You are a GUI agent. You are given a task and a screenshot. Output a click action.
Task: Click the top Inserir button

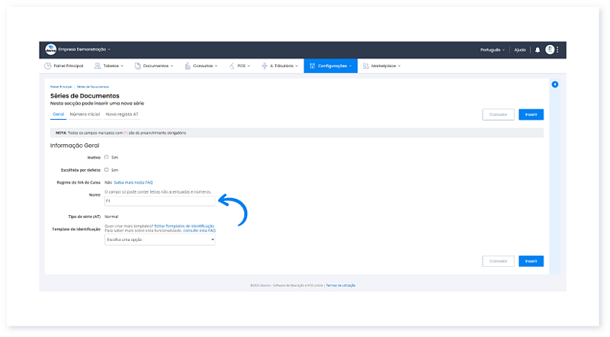tap(531, 114)
